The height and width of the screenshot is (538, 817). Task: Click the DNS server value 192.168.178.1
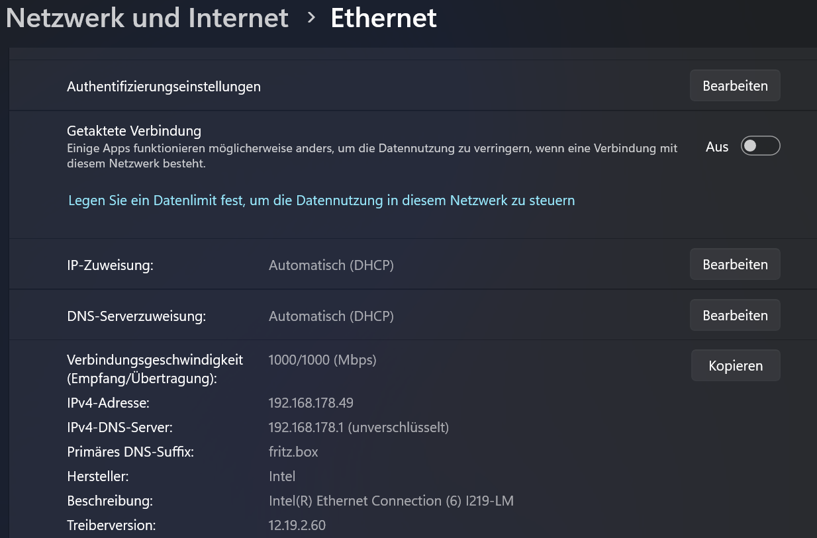tap(306, 427)
